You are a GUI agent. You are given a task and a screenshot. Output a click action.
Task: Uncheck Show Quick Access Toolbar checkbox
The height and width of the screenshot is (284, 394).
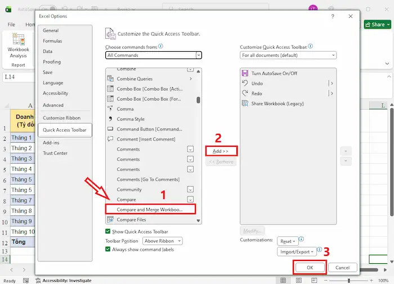tap(108, 231)
